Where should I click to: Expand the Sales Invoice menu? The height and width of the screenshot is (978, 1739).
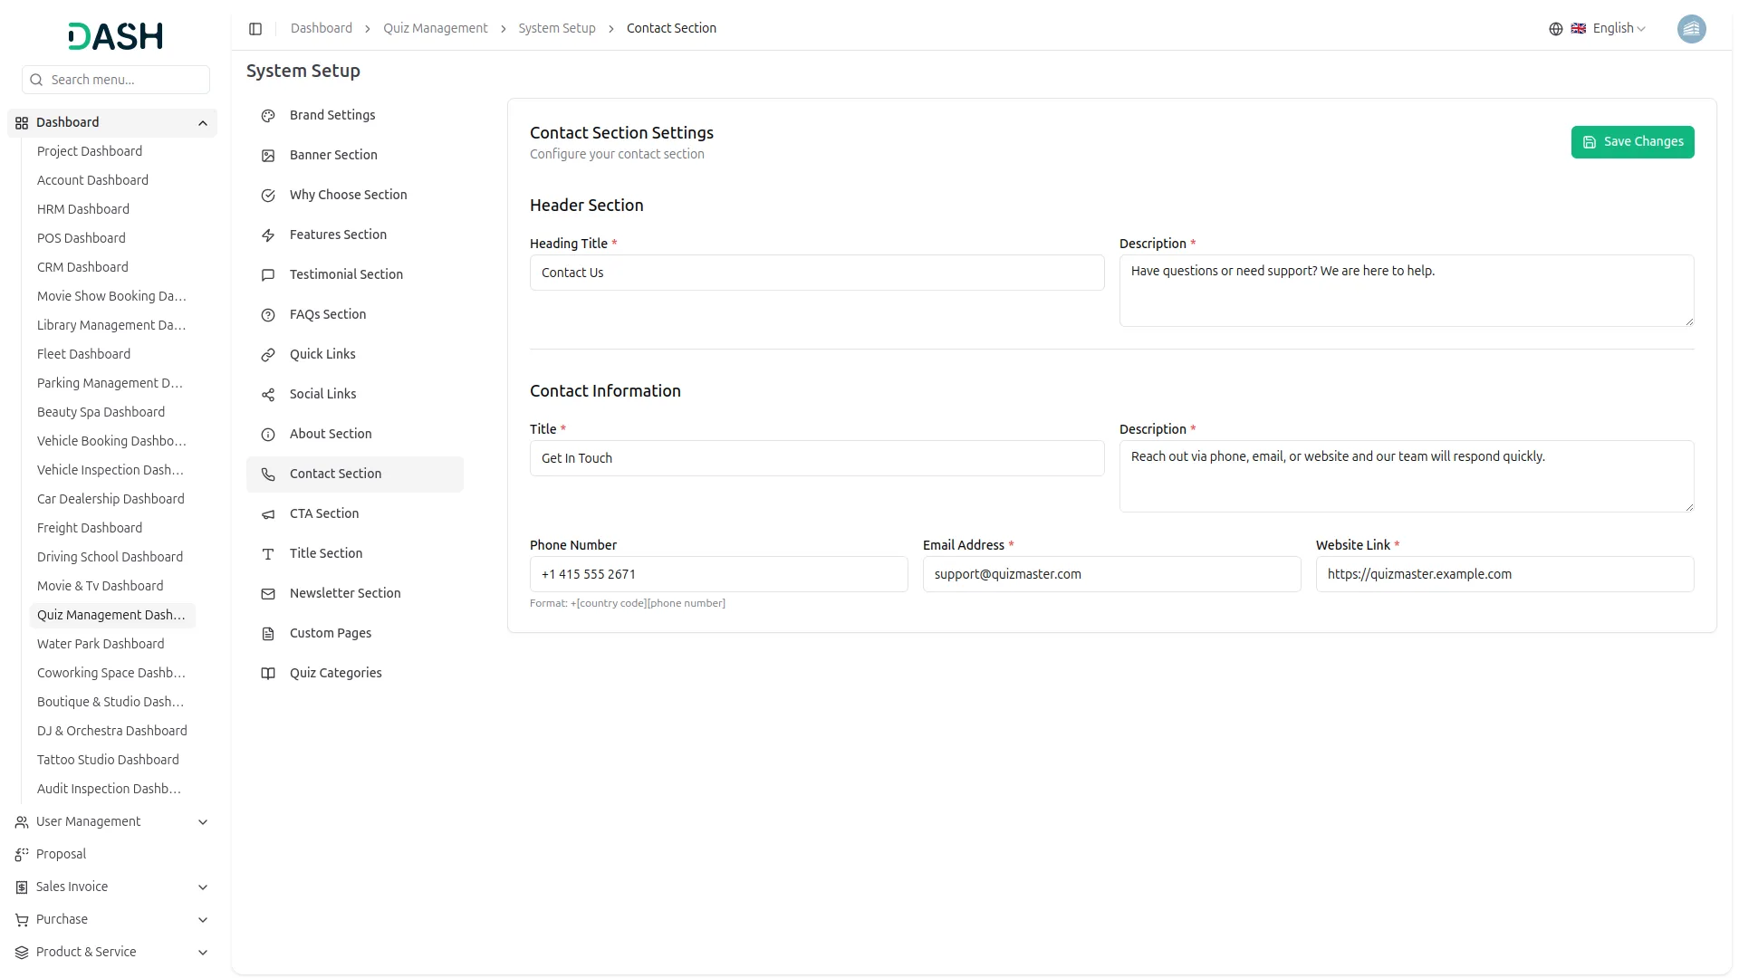(x=203, y=887)
